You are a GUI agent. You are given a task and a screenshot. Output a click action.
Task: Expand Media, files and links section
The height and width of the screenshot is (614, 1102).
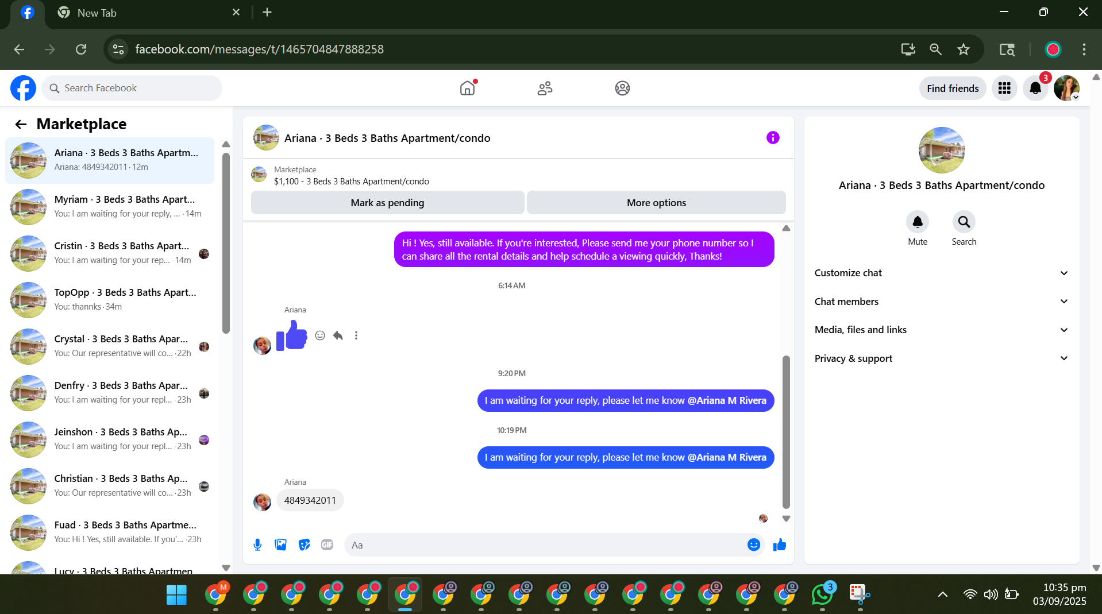[941, 330]
